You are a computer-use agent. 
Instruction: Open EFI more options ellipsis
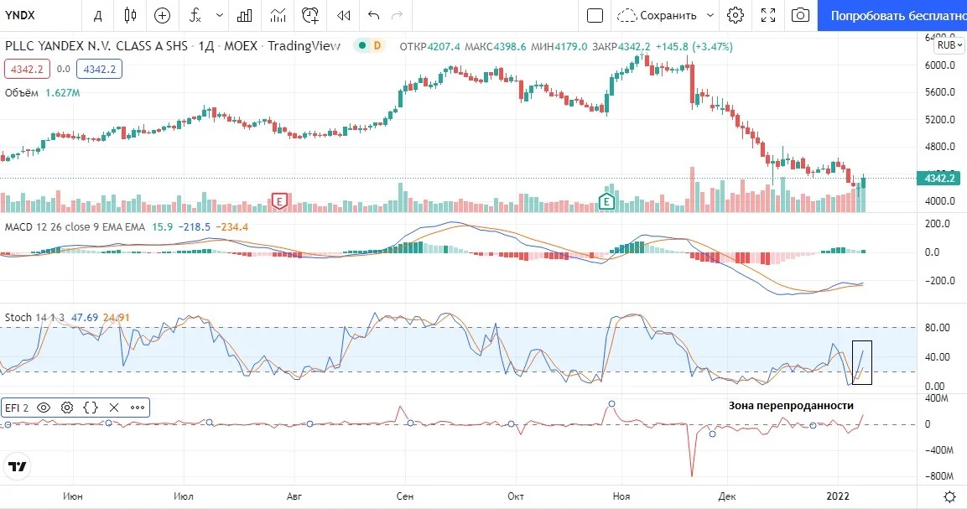(138, 408)
